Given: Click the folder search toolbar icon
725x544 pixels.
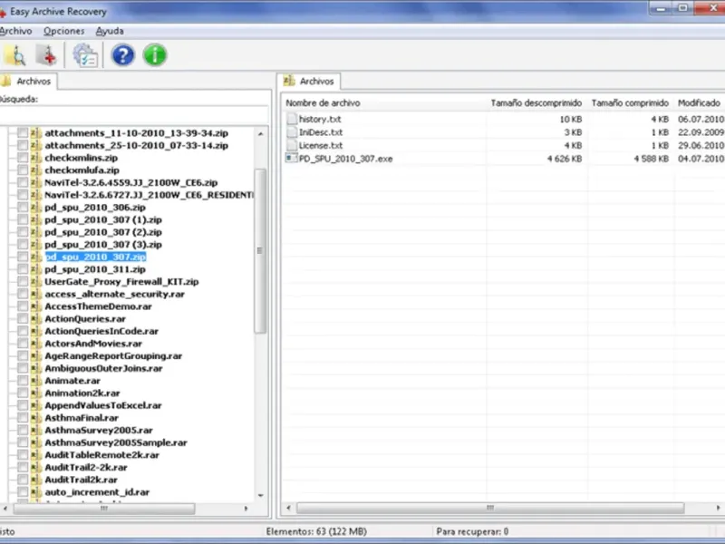Looking at the screenshot, I should click(x=14, y=55).
